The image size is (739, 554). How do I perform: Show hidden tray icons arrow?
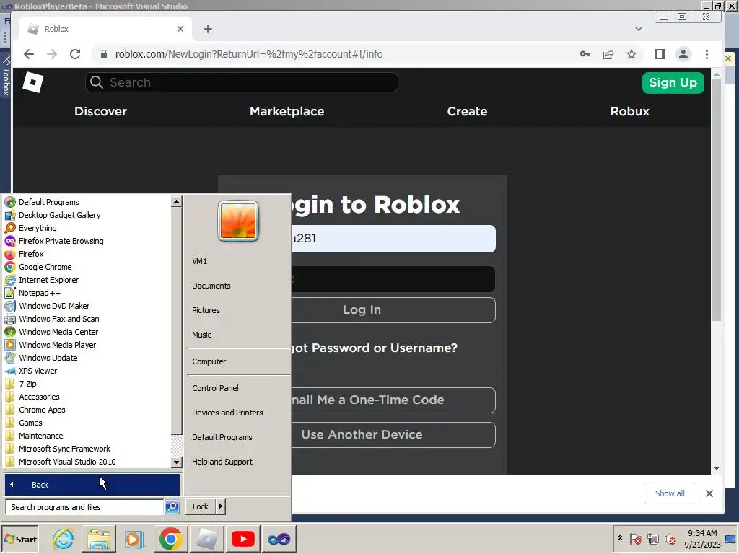tap(620, 538)
